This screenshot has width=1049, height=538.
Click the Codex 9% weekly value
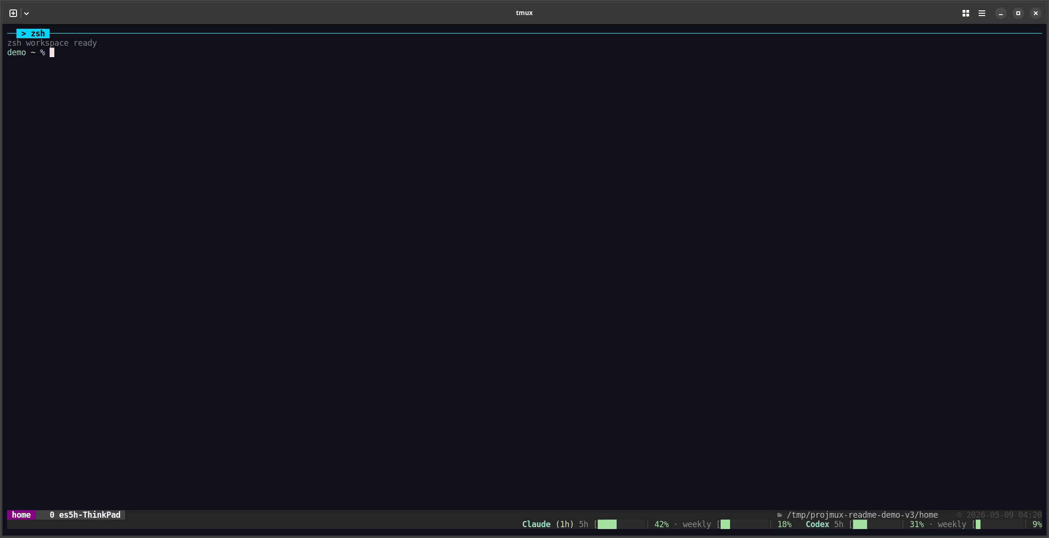coord(1037,524)
